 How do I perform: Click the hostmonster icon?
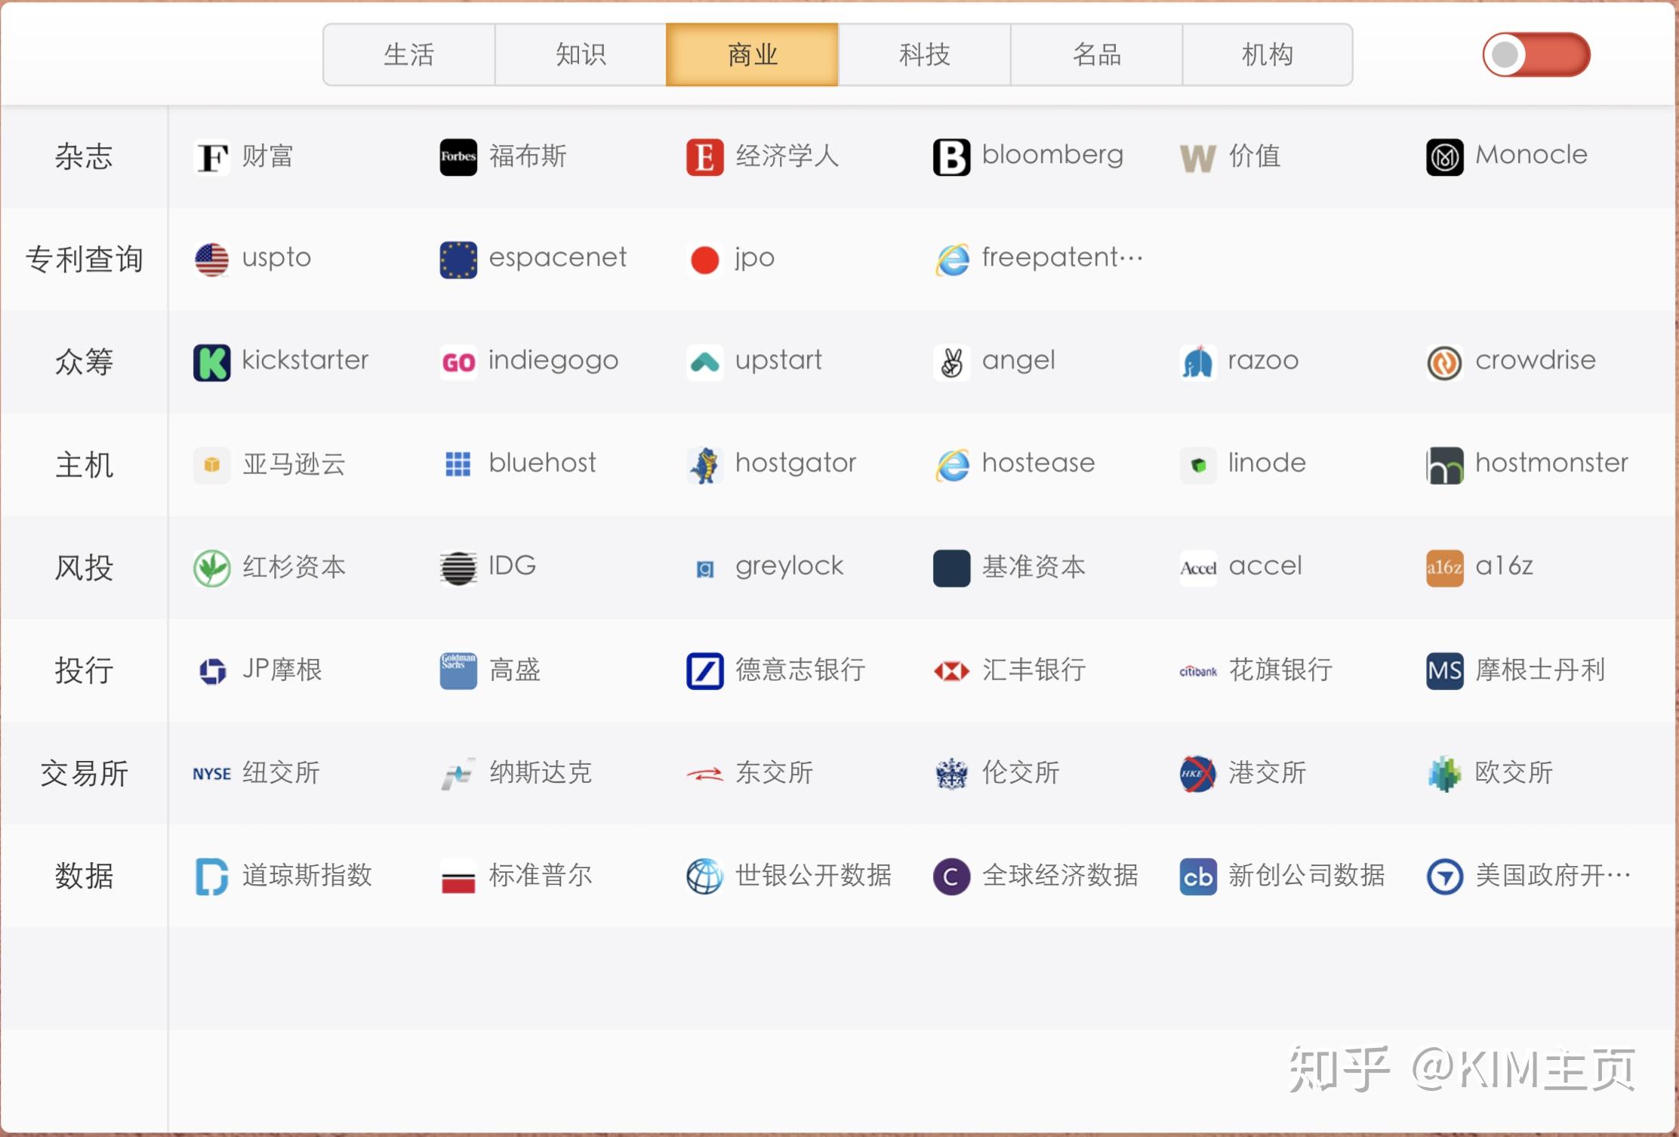click(1445, 465)
